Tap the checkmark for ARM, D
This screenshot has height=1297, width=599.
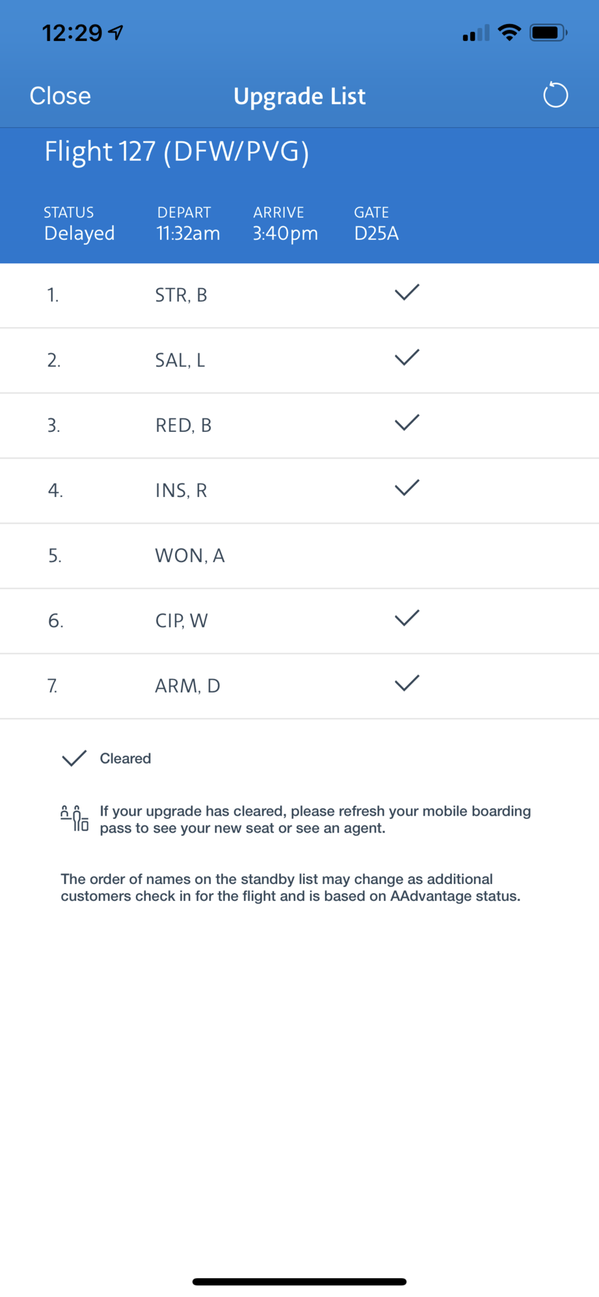[x=407, y=683]
